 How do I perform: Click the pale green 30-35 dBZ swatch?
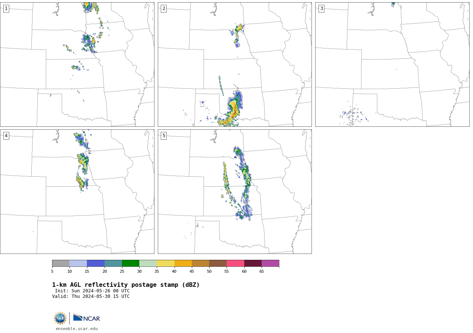tap(148, 264)
